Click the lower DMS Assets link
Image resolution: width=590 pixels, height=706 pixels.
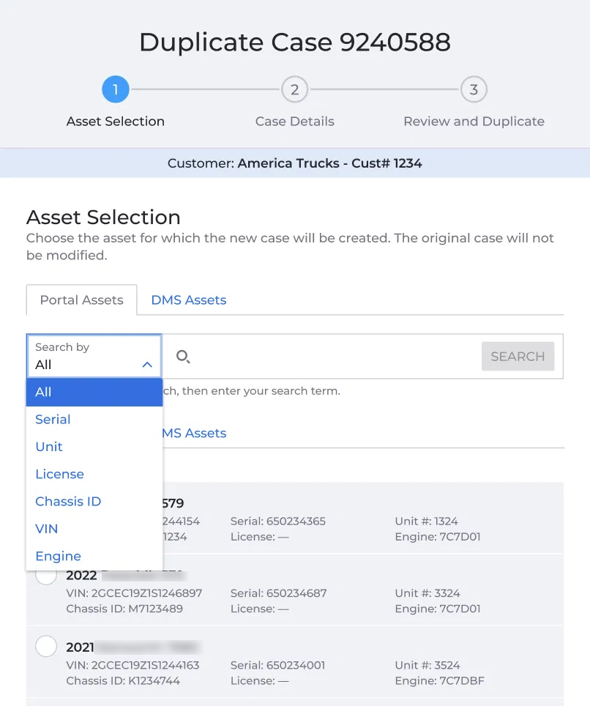(x=194, y=433)
